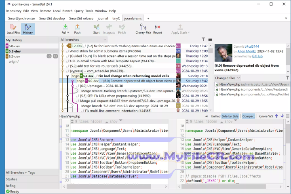Open the Apply Stash dropdown arrow
The image size is (291, 194).
click(189, 33)
